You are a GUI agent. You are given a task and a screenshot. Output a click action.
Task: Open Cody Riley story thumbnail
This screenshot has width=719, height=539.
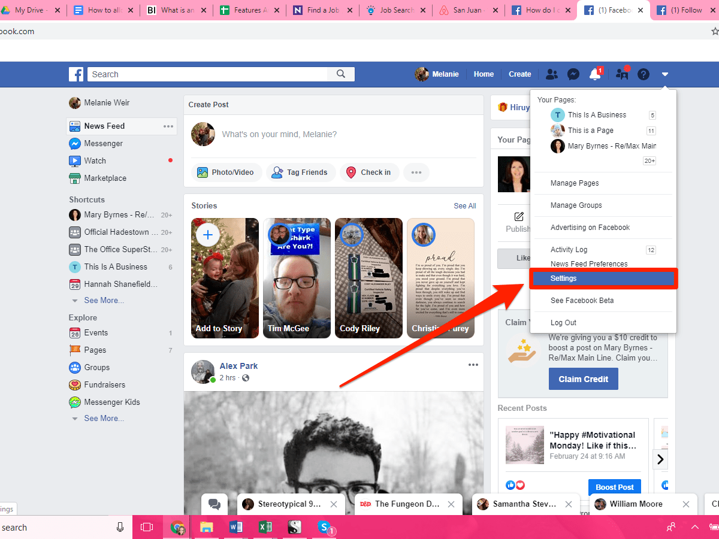coord(368,278)
